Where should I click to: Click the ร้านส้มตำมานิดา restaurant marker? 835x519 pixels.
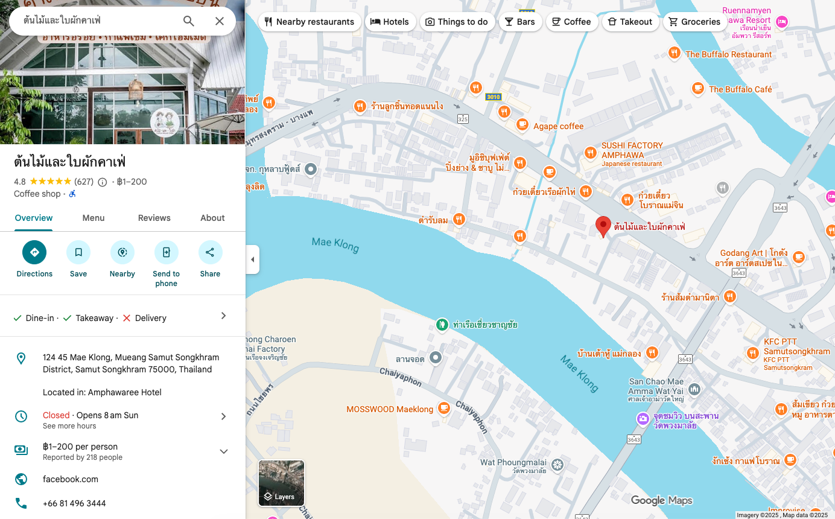730,296
